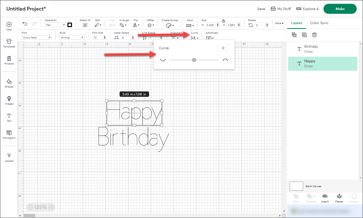363x218 pixels.
Task: Toggle the size aspect ratio lock
Action: [x=224, y=21]
